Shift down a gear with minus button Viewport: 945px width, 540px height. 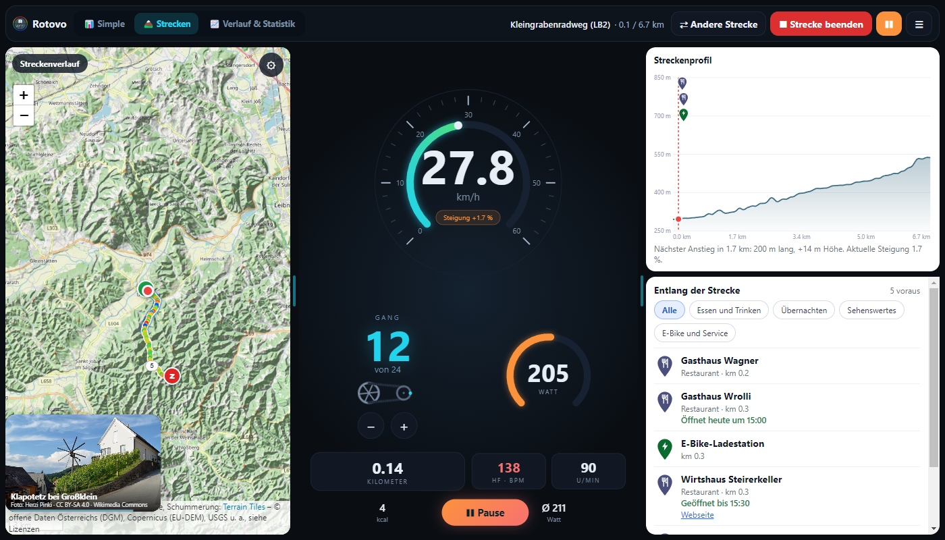(x=371, y=426)
